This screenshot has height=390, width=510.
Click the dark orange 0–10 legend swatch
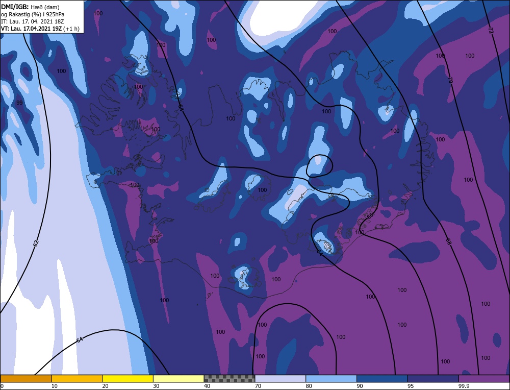(x=26, y=378)
